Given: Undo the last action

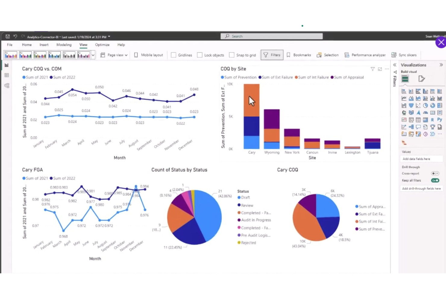Looking at the screenshot, I should point(15,37).
